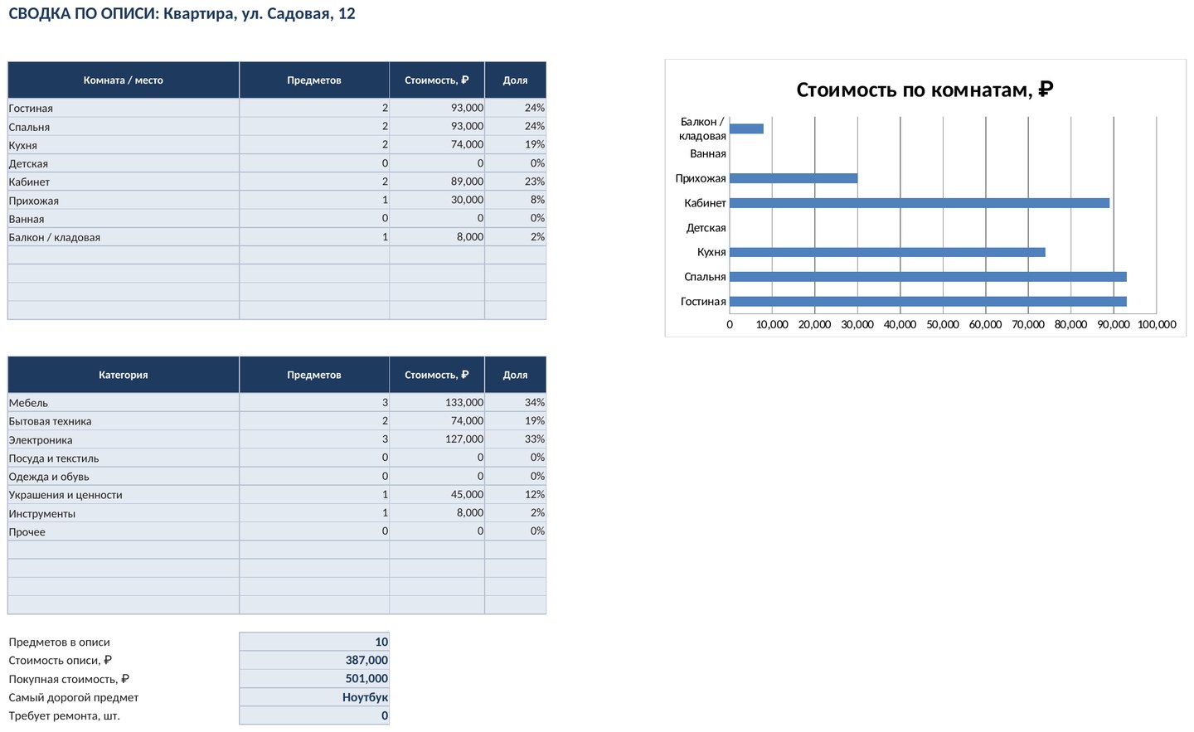Screen dimensions: 1194x732
Task: Select the Кухня cost cell showing 74,000
Action: point(437,144)
